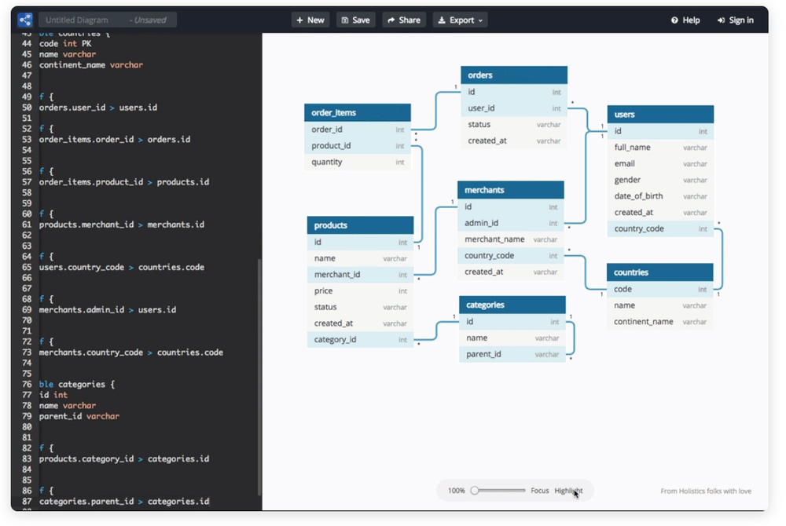Click the code editor vertical scrollbar
Screen dimensions: 786x526
coord(259,377)
